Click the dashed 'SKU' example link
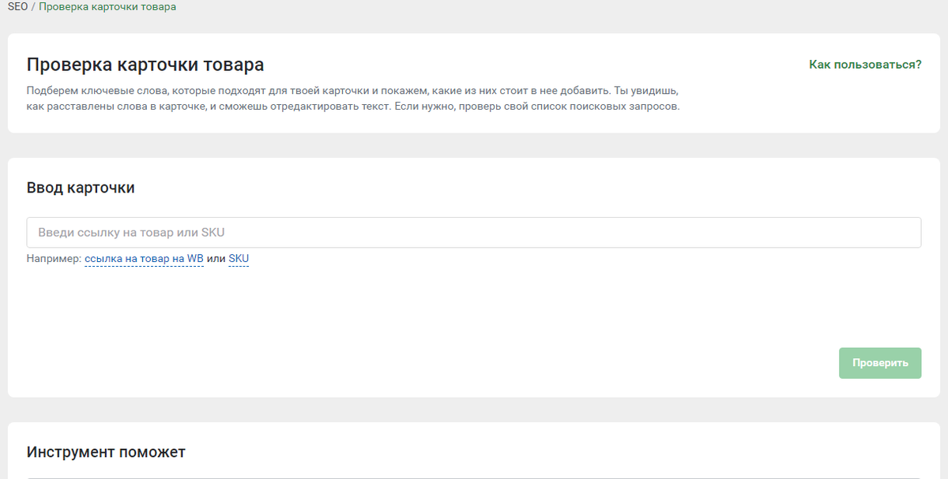 click(x=239, y=259)
